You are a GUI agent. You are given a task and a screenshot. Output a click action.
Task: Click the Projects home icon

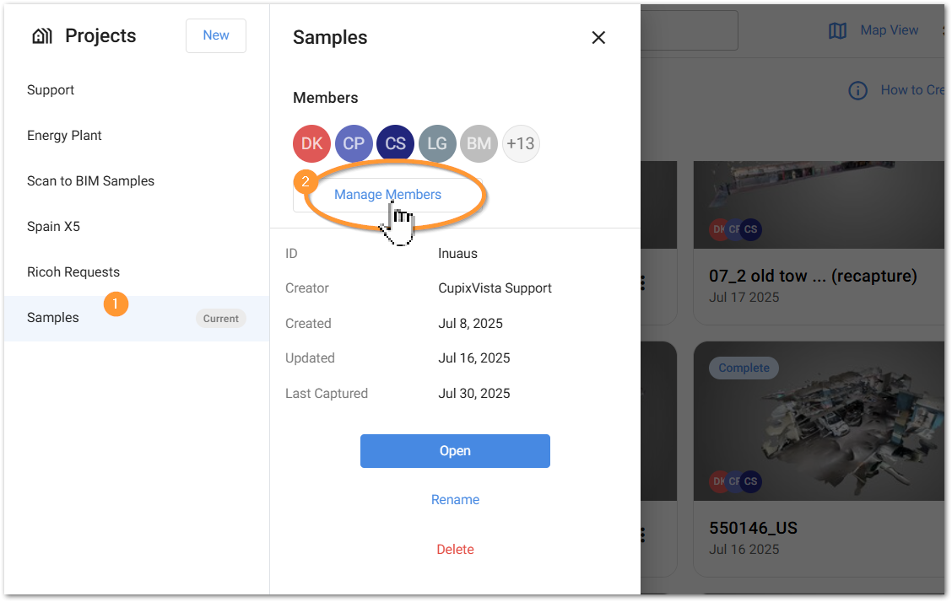click(41, 36)
